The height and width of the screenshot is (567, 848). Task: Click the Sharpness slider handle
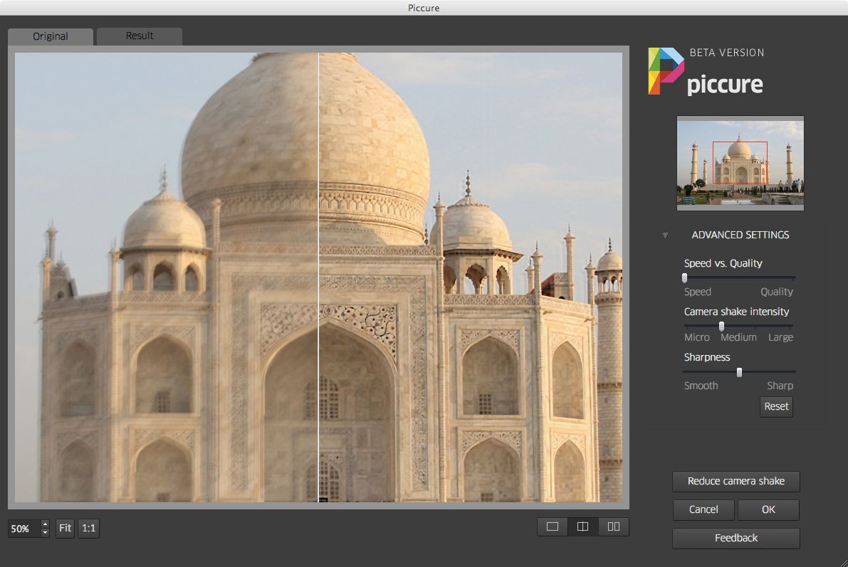click(739, 372)
